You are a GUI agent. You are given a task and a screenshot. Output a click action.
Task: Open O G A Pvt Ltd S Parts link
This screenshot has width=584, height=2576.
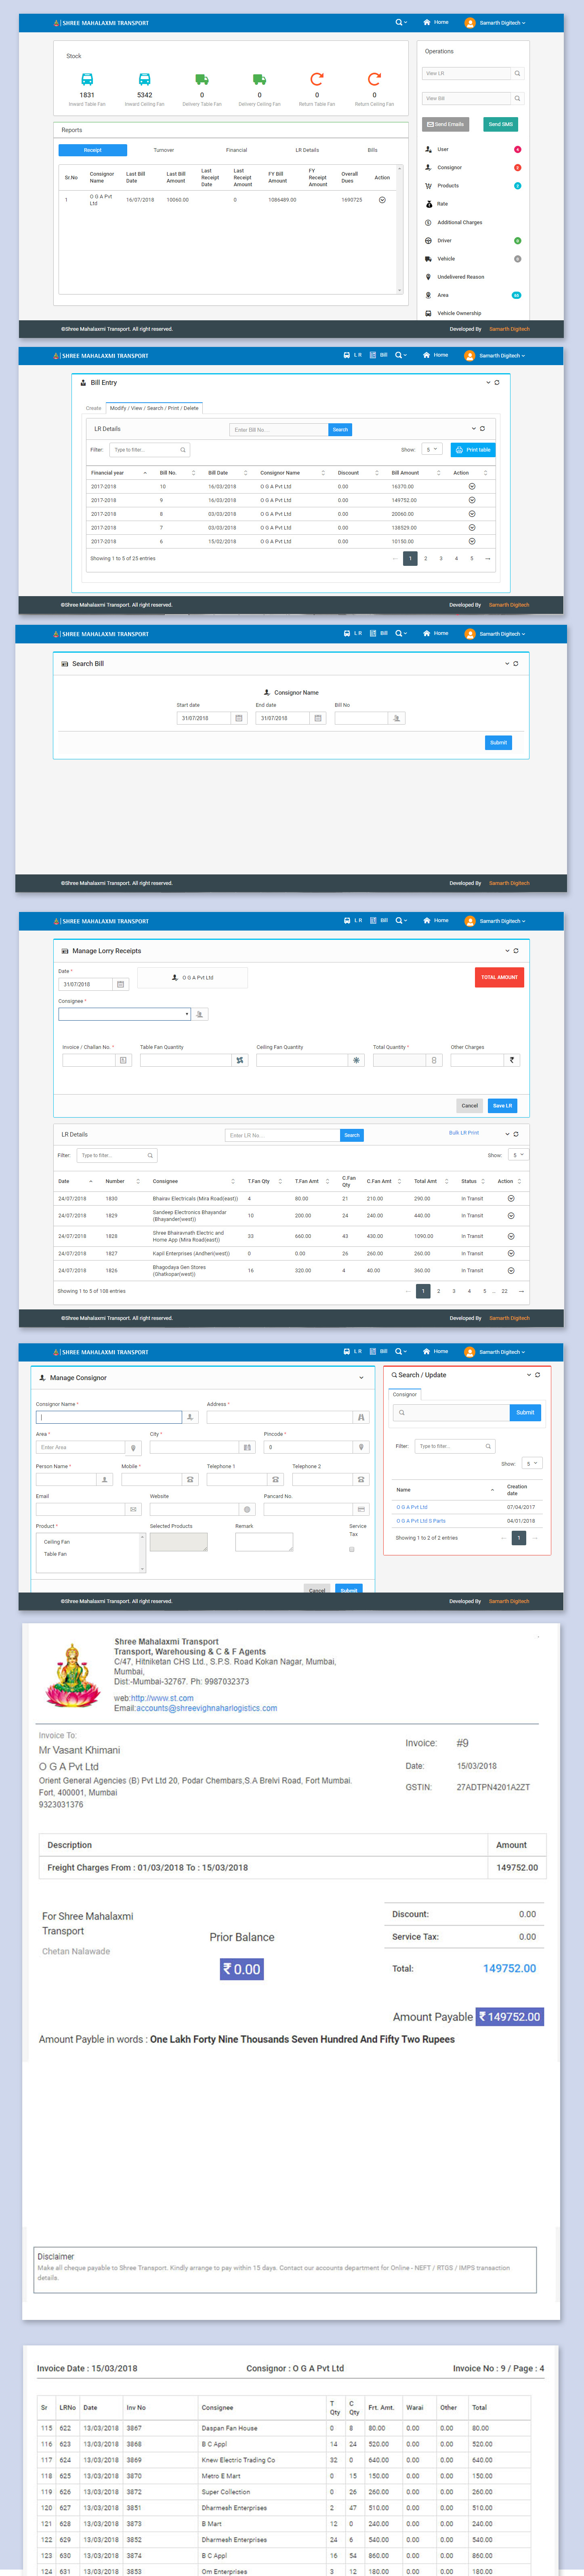[421, 1521]
